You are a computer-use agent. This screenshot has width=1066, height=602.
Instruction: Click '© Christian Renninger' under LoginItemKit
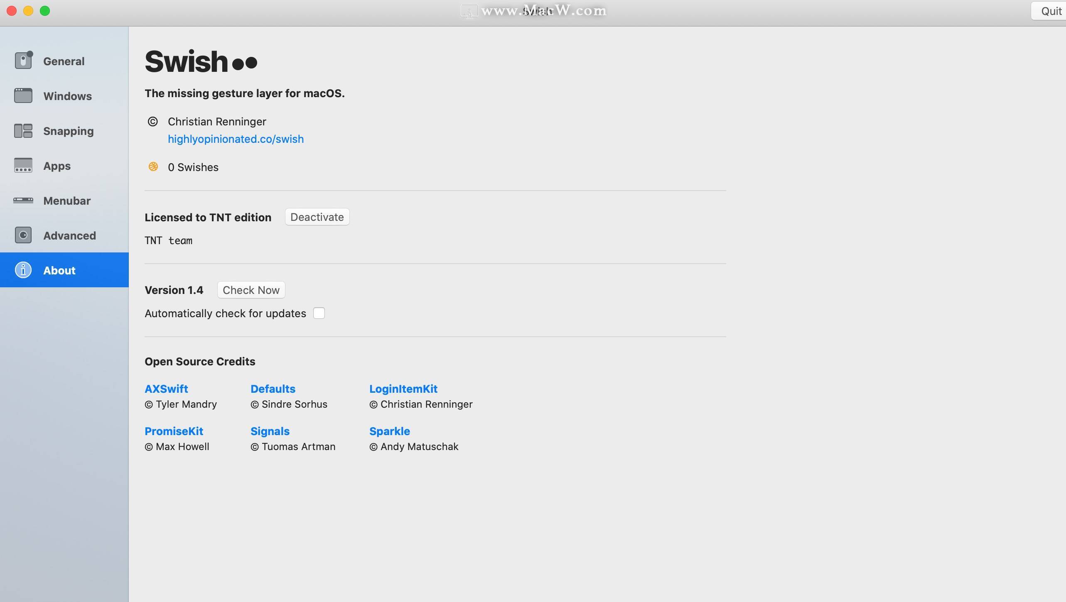pyautogui.click(x=421, y=404)
